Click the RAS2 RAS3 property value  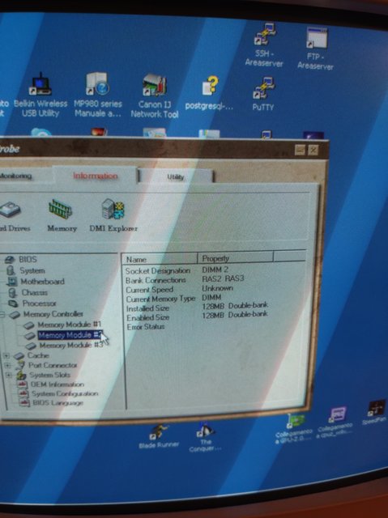coord(223,278)
